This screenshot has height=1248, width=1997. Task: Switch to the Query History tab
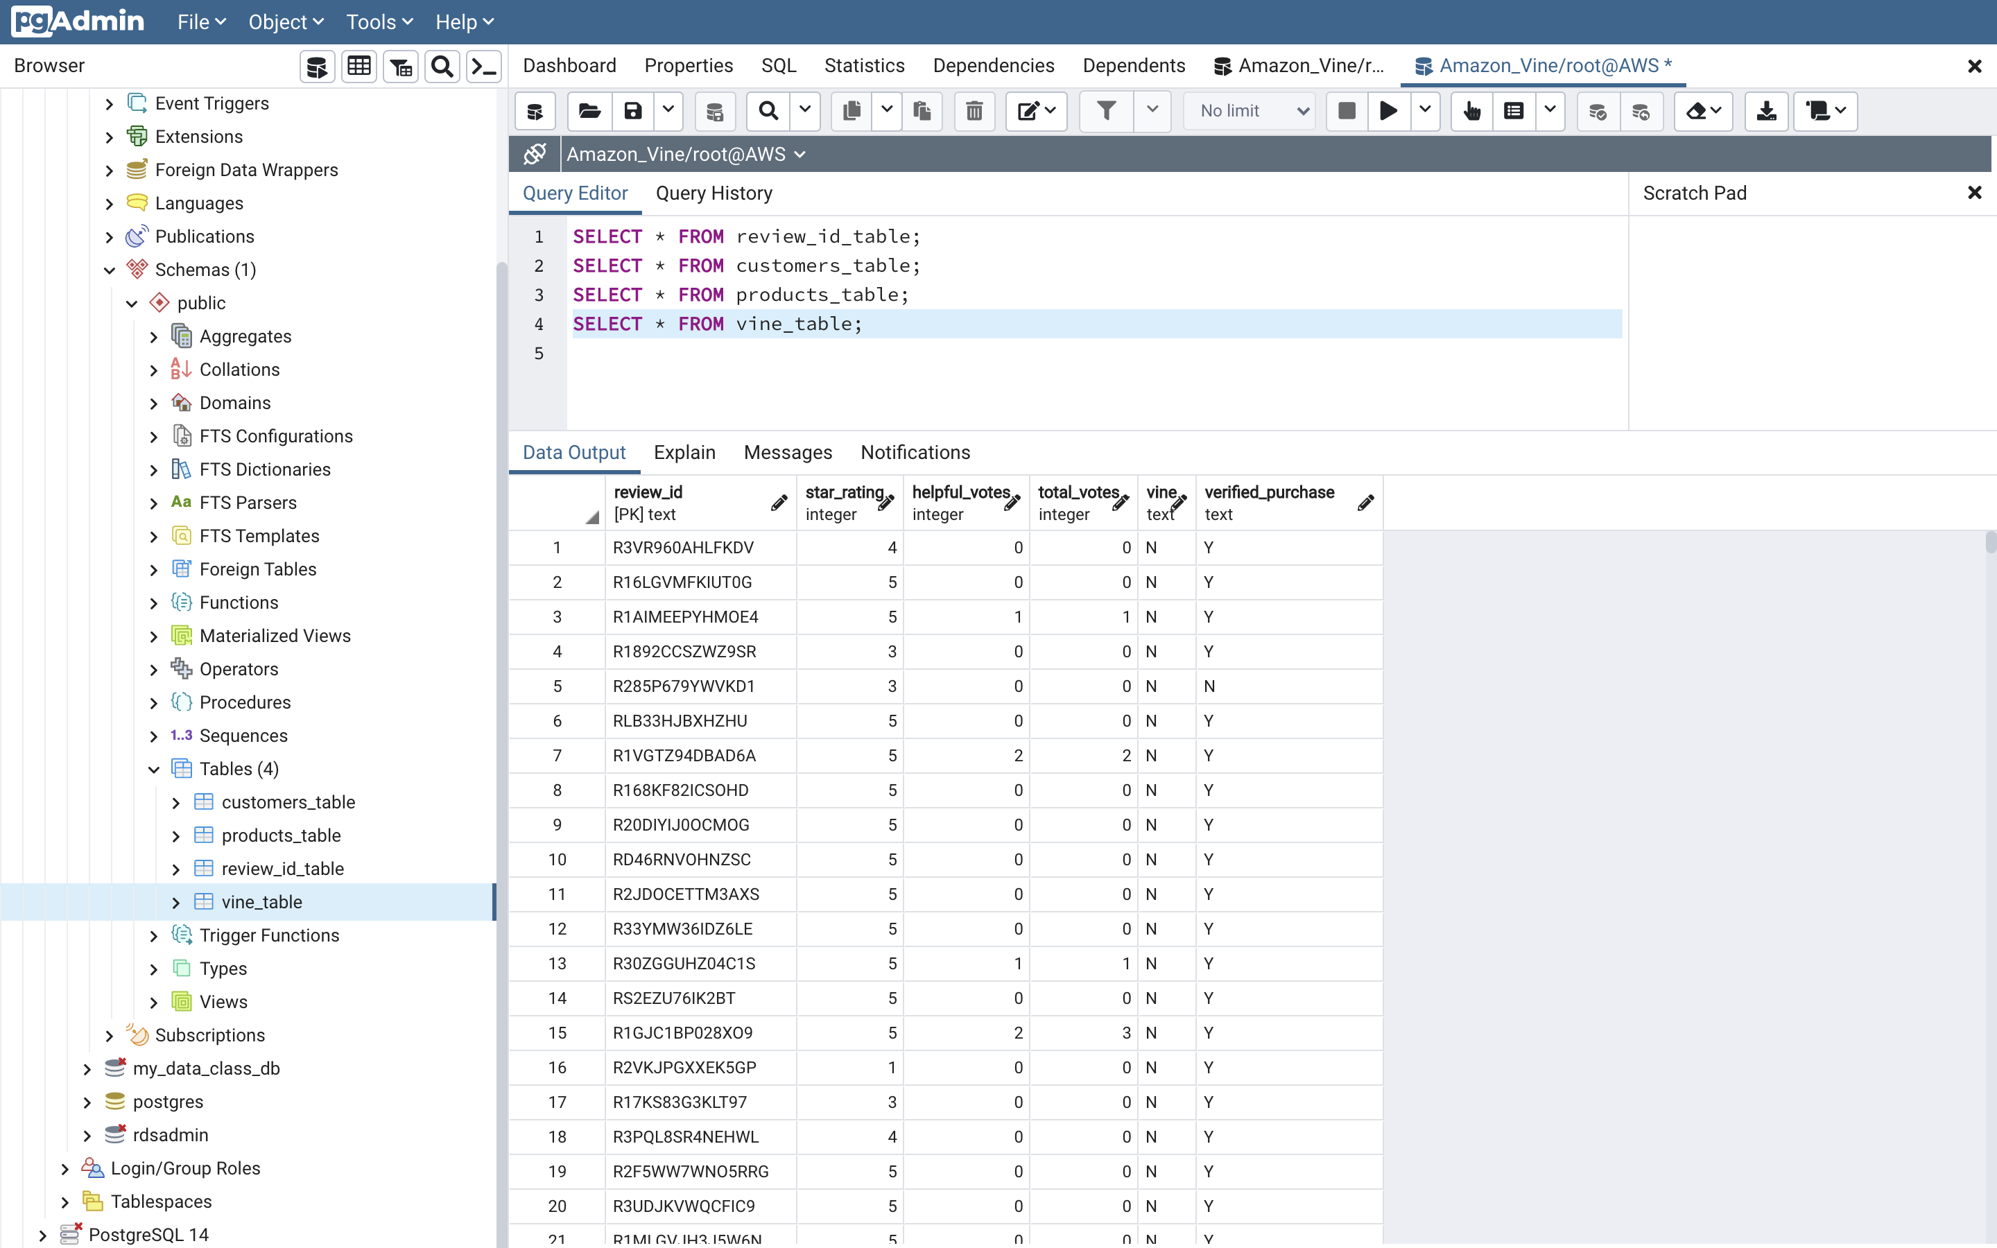click(x=714, y=193)
